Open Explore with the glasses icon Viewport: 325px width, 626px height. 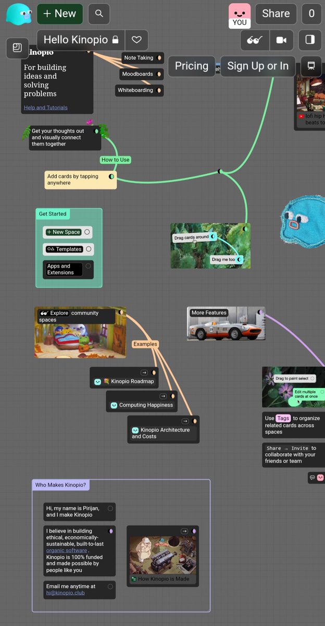[255, 40]
